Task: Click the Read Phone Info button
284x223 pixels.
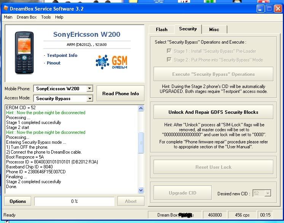Action: [x=121, y=93]
